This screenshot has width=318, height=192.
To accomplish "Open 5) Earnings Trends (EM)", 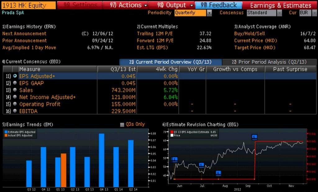I will pyautogui.click(x=28, y=124).
